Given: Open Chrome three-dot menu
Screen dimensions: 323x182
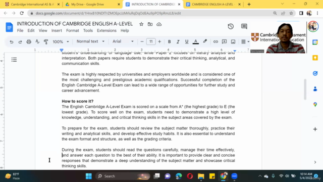Looking at the screenshot, I should 317,13.
